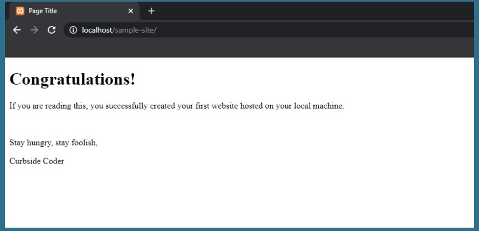This screenshot has width=479, height=231.
Task: Open a new tab with the plus button
Action: point(151,11)
